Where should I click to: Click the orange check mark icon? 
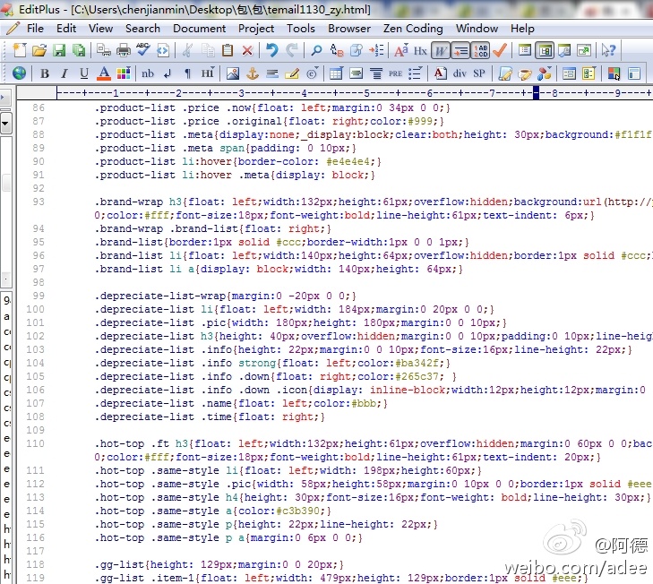tap(500, 50)
